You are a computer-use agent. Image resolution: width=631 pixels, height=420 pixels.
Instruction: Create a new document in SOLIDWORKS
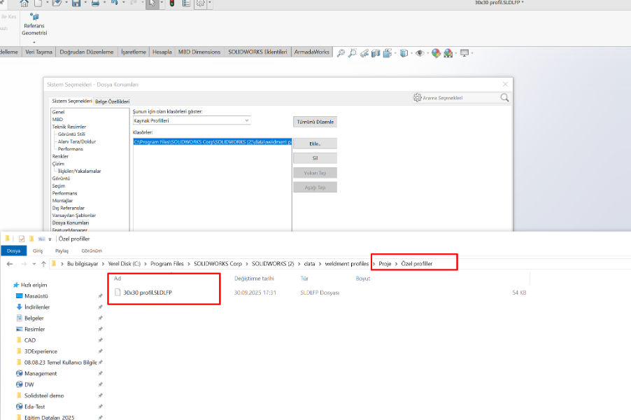tap(38, 3)
